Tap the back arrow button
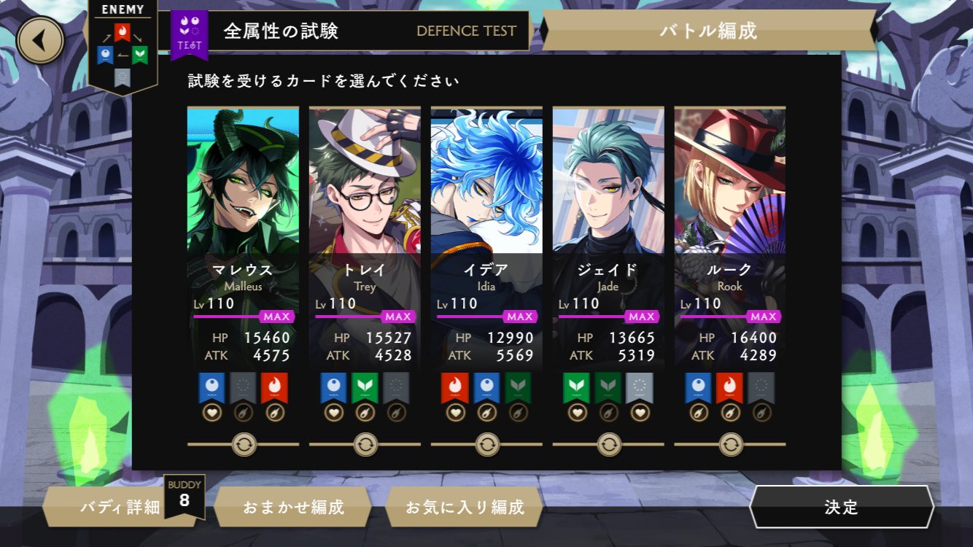 coord(40,40)
